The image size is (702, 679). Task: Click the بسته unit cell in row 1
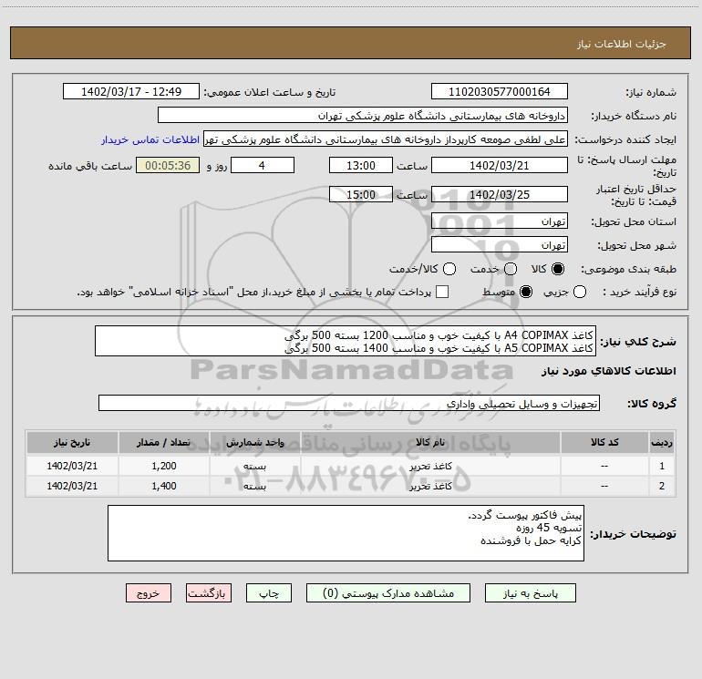(254, 466)
